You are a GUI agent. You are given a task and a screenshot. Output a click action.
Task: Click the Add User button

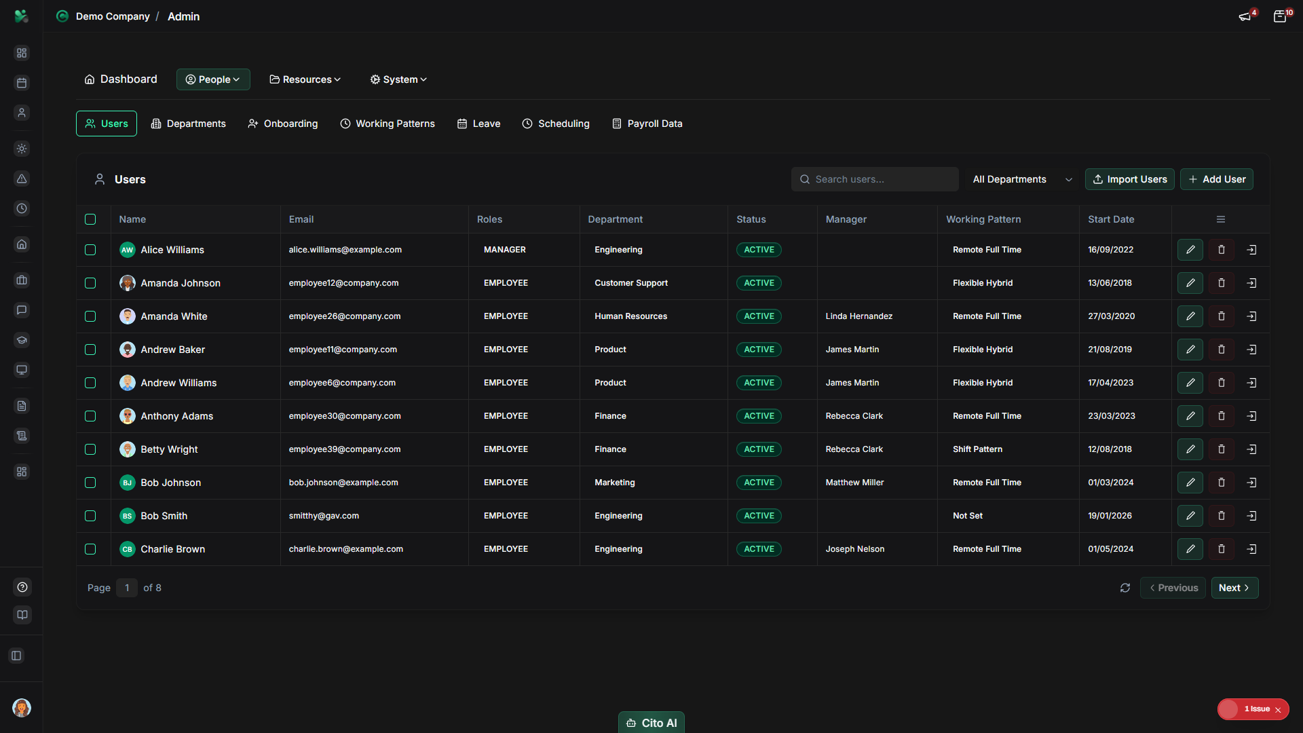pos(1216,179)
